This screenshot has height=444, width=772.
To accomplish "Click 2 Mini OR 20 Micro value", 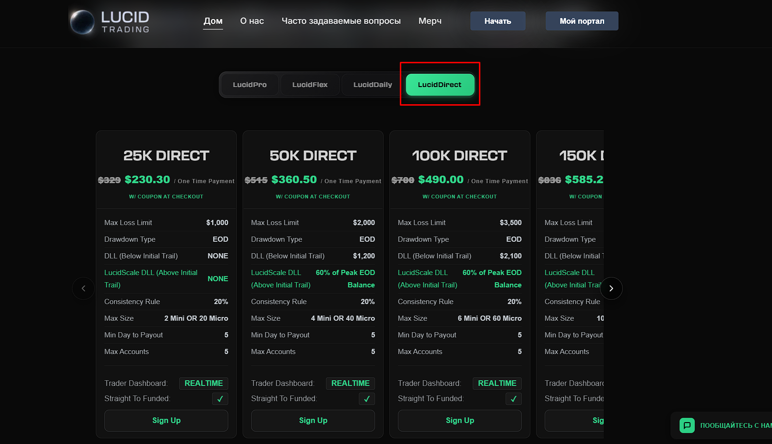I will point(196,318).
